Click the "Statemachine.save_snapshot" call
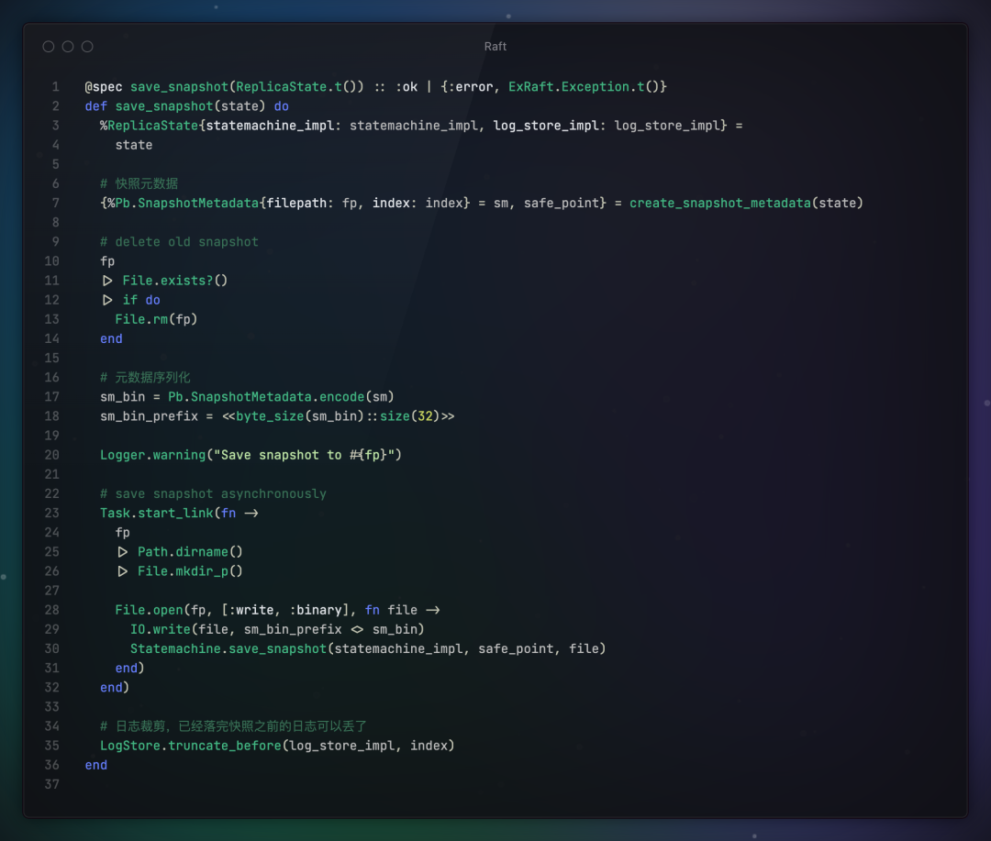991x841 pixels. tap(228, 649)
